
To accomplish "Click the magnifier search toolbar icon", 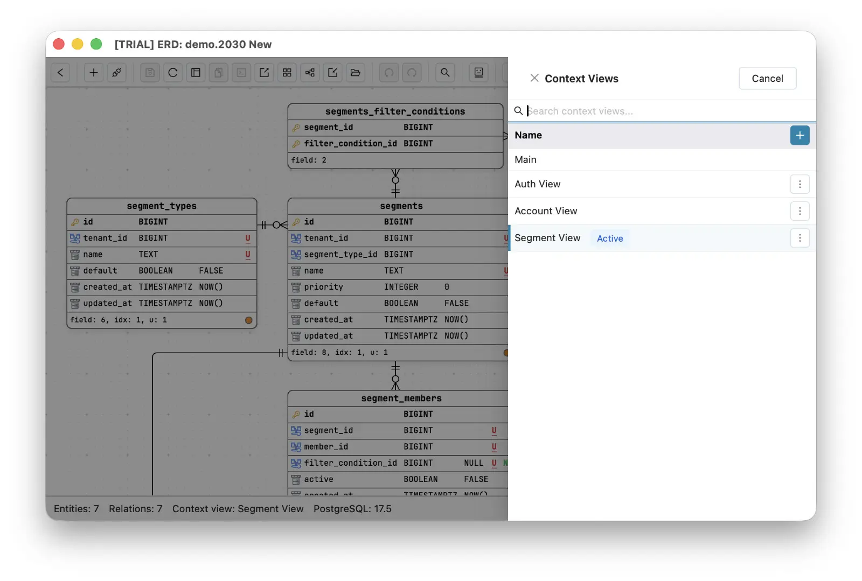I will [x=445, y=73].
